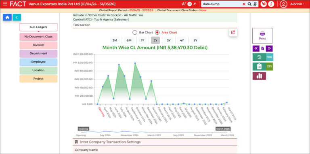Click the September 2024 peak data point

[x=135, y=63]
